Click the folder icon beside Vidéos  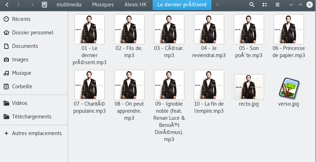pos(6,103)
